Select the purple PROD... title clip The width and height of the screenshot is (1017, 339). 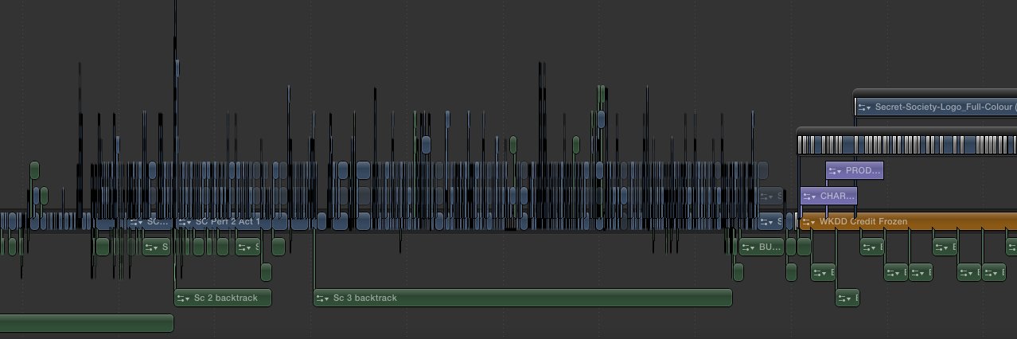[x=854, y=170]
